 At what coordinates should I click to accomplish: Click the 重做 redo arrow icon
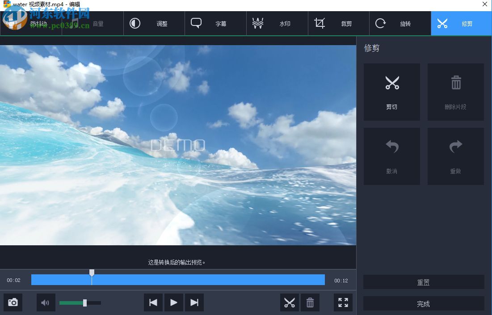point(455,147)
